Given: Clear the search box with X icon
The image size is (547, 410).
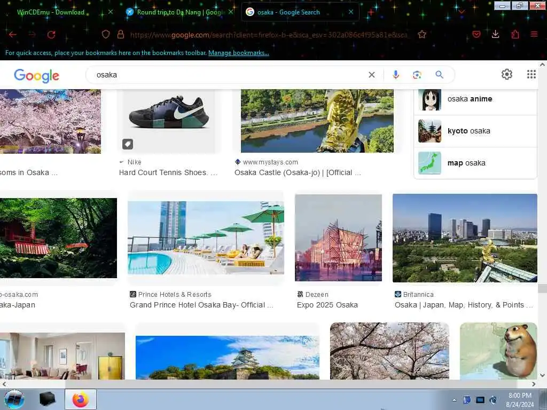Looking at the screenshot, I should point(372,75).
